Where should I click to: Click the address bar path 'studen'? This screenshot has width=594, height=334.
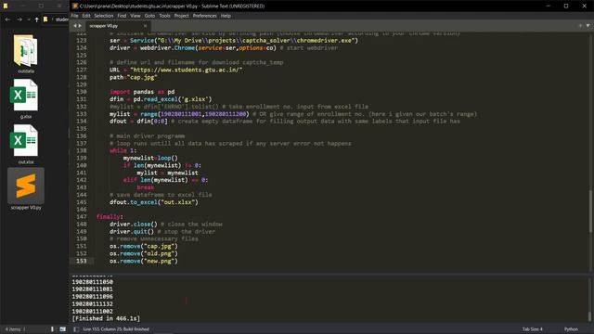[x=62, y=19]
